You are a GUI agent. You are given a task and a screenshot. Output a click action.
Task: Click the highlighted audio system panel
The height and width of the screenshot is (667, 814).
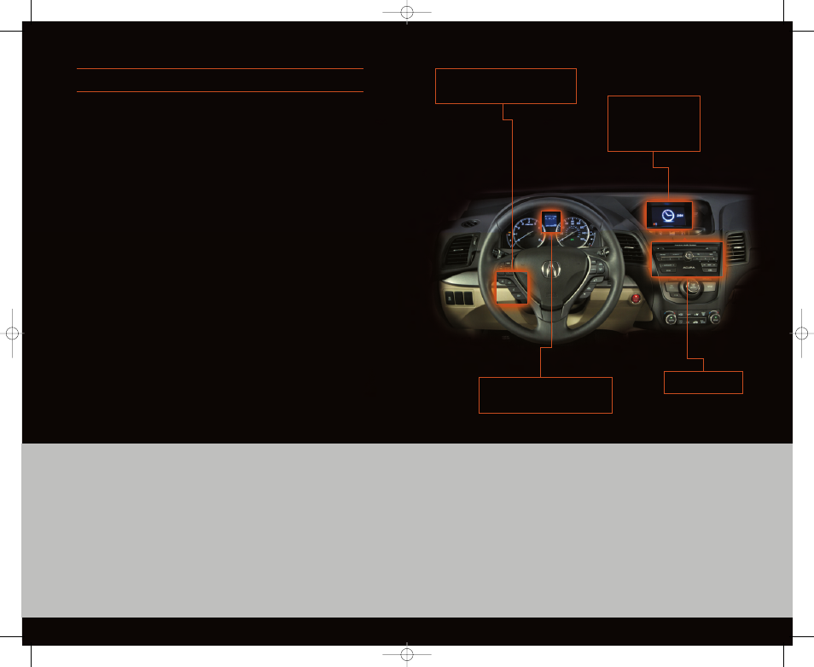coord(687,259)
